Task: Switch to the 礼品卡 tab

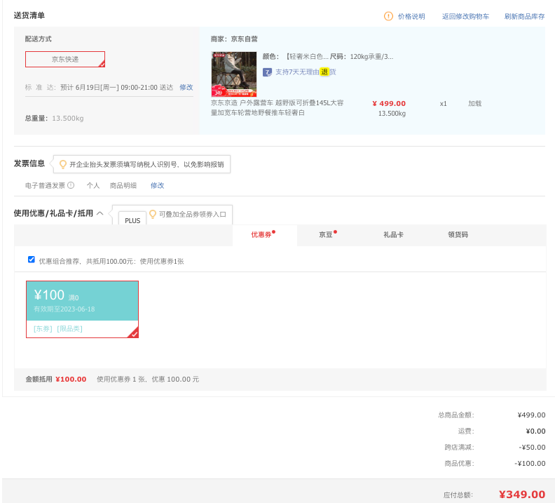Action: [393, 235]
